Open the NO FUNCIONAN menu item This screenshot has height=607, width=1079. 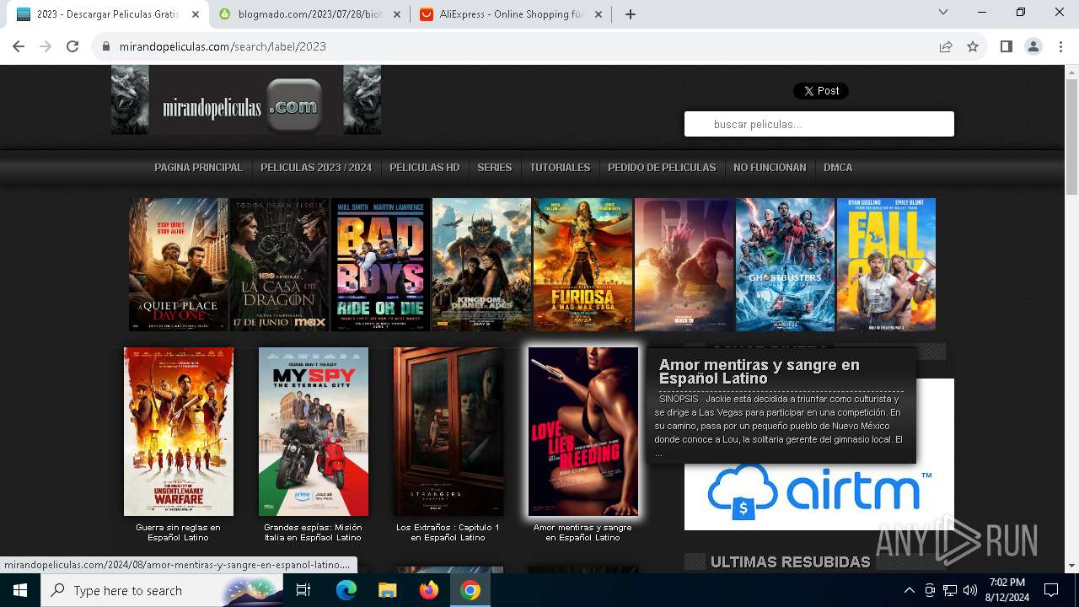[770, 168]
